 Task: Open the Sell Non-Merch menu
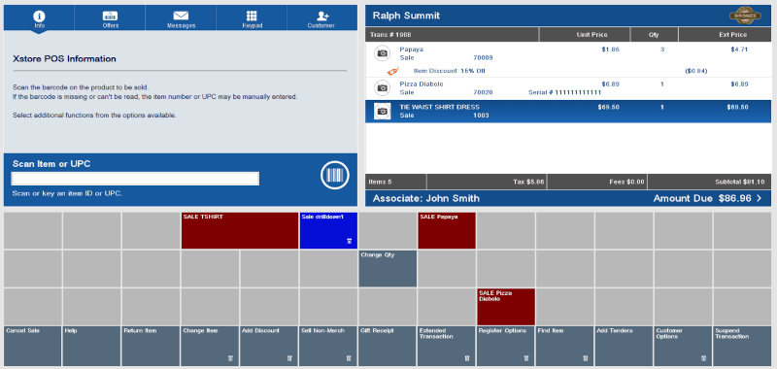(x=328, y=347)
